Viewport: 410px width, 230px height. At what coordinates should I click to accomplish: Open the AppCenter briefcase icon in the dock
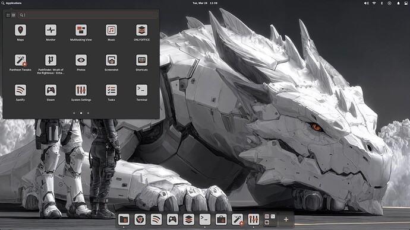[221, 219]
